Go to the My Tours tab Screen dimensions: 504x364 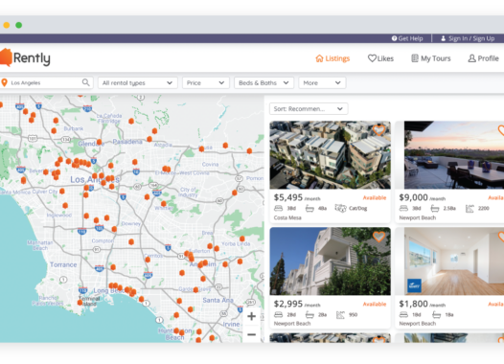pyautogui.click(x=431, y=58)
